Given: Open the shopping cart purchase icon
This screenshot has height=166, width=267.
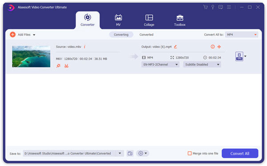Looking at the screenshot, I should coord(206,7).
